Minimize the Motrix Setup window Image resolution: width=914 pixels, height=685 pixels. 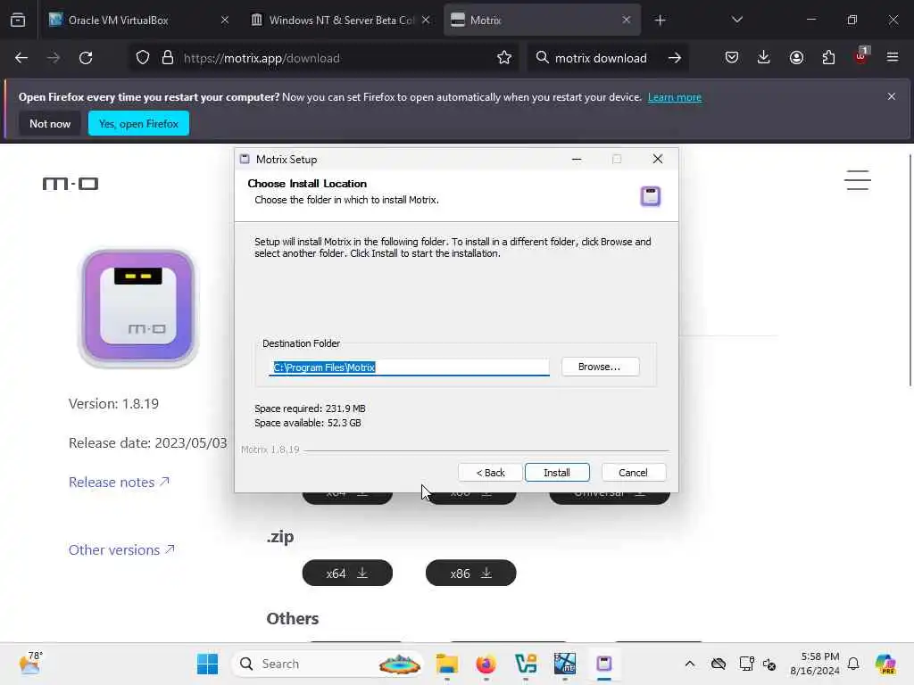point(577,159)
